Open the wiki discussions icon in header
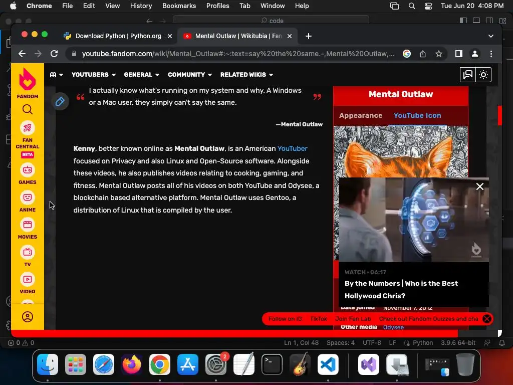This screenshot has height=385, width=513. pyautogui.click(x=467, y=75)
